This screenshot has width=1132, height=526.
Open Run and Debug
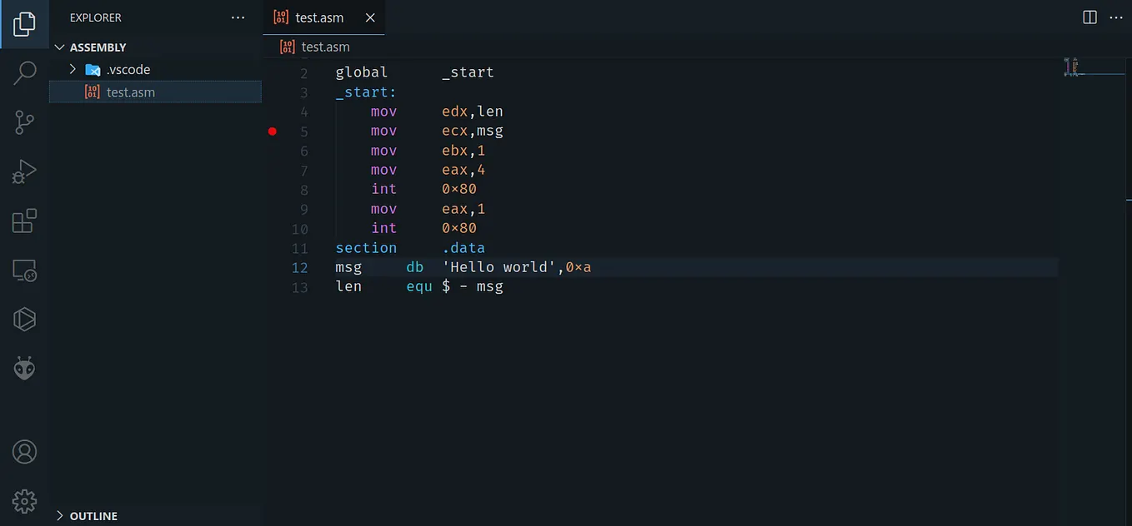point(24,171)
